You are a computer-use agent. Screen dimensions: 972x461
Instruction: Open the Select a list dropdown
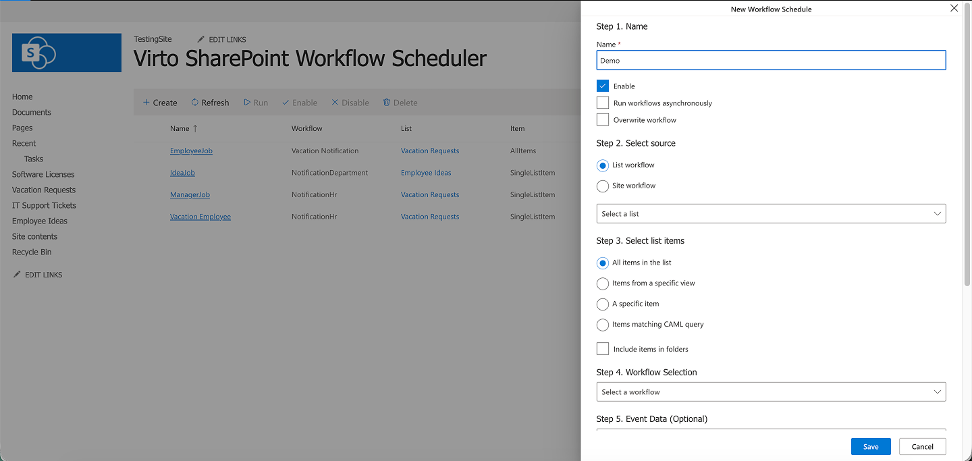point(771,214)
